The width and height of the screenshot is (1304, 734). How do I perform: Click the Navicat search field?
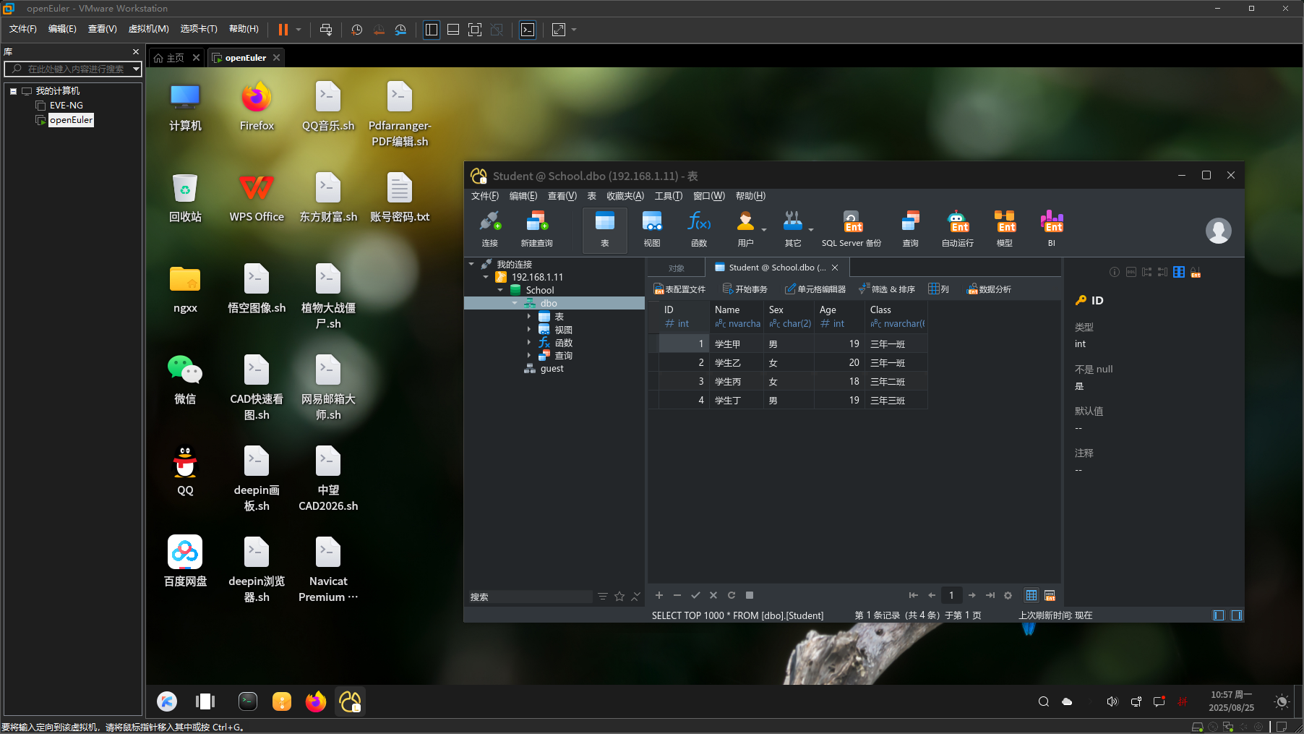coord(530,597)
